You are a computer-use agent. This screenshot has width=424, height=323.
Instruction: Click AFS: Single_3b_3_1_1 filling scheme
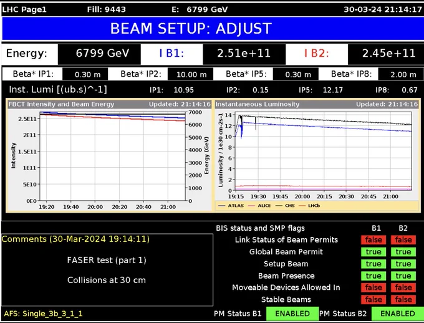click(43, 314)
